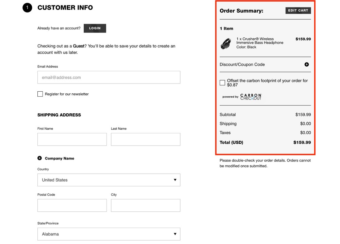Expand the Discount/Coupon Code plus icon
The width and height of the screenshot is (340, 244).
pyautogui.click(x=306, y=64)
